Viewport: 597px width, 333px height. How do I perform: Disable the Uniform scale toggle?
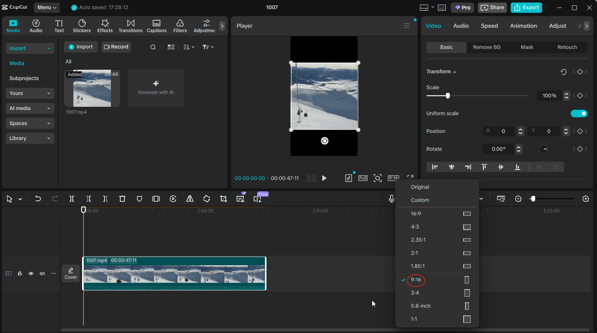click(x=579, y=113)
